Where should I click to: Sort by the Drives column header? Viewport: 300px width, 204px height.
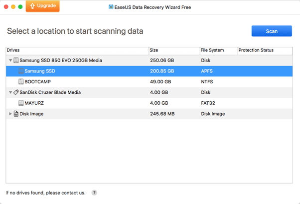pos(77,51)
